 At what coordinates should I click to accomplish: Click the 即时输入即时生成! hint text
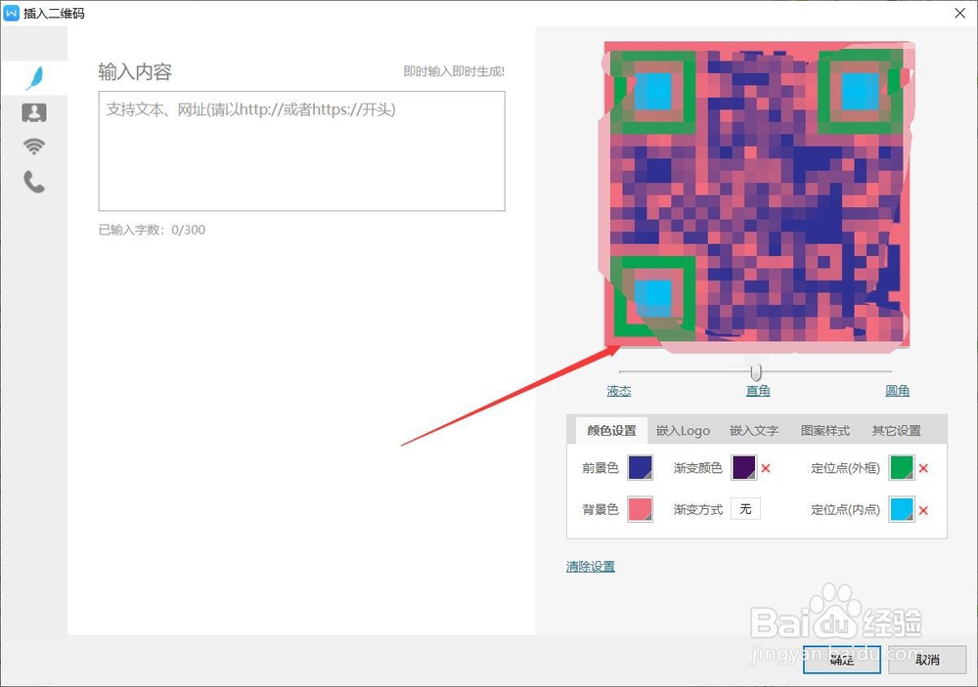click(x=454, y=71)
